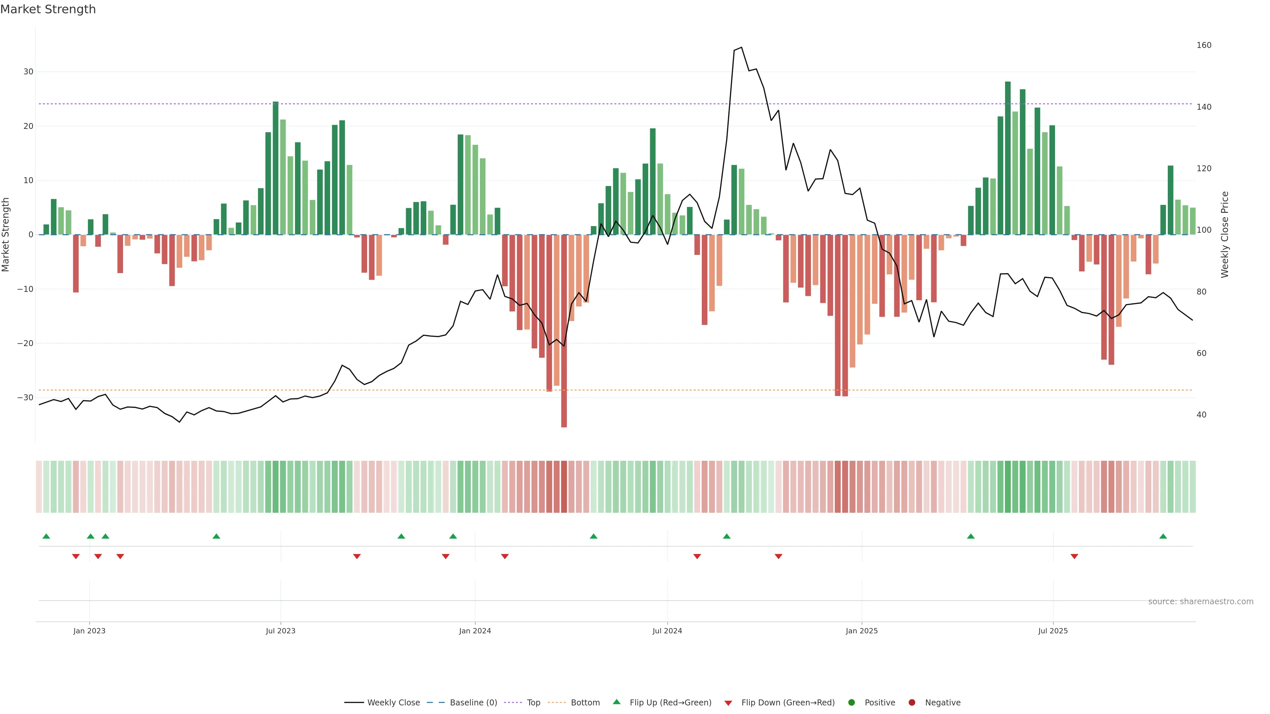Click the Jan 2024 x-axis label
Image resolution: width=1270 pixels, height=714 pixels.
pyautogui.click(x=475, y=631)
